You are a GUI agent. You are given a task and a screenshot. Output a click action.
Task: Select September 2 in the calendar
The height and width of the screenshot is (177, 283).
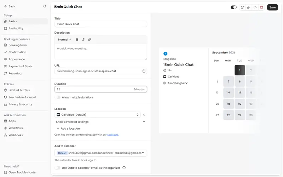tap(251, 70)
